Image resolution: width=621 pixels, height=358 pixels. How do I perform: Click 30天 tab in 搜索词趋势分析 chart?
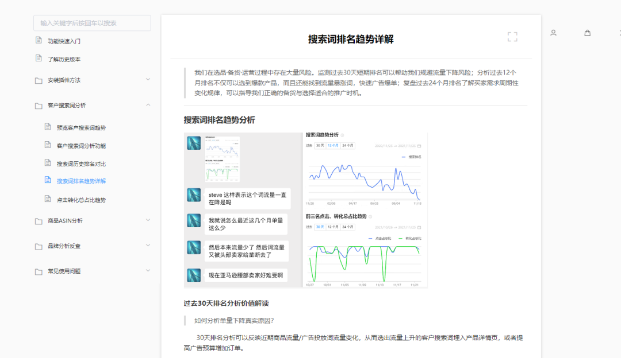(320, 145)
